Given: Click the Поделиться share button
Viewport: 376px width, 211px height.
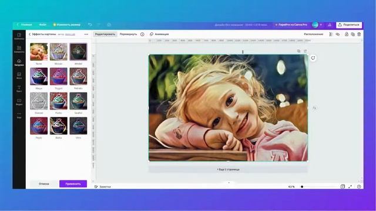Looking at the screenshot, I should pos(349,25).
